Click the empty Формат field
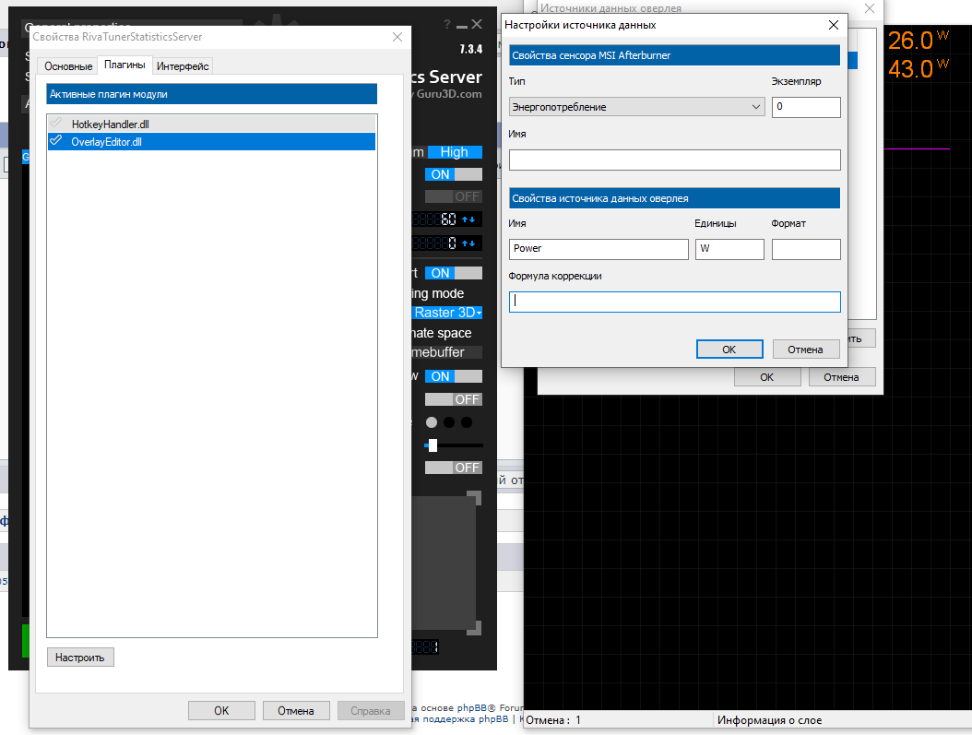This screenshot has width=972, height=735. 806,248
